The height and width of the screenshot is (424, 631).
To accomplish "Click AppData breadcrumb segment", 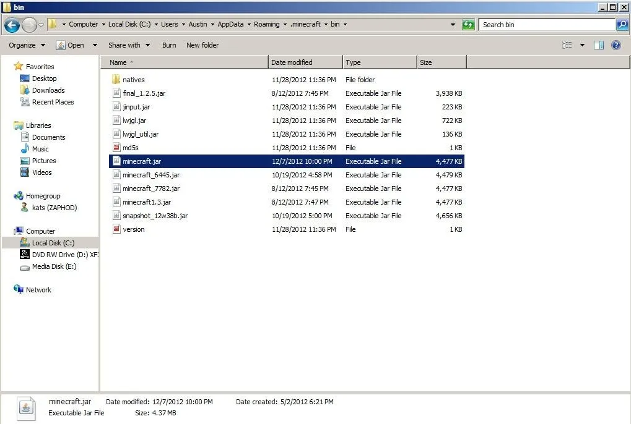I will coord(230,25).
